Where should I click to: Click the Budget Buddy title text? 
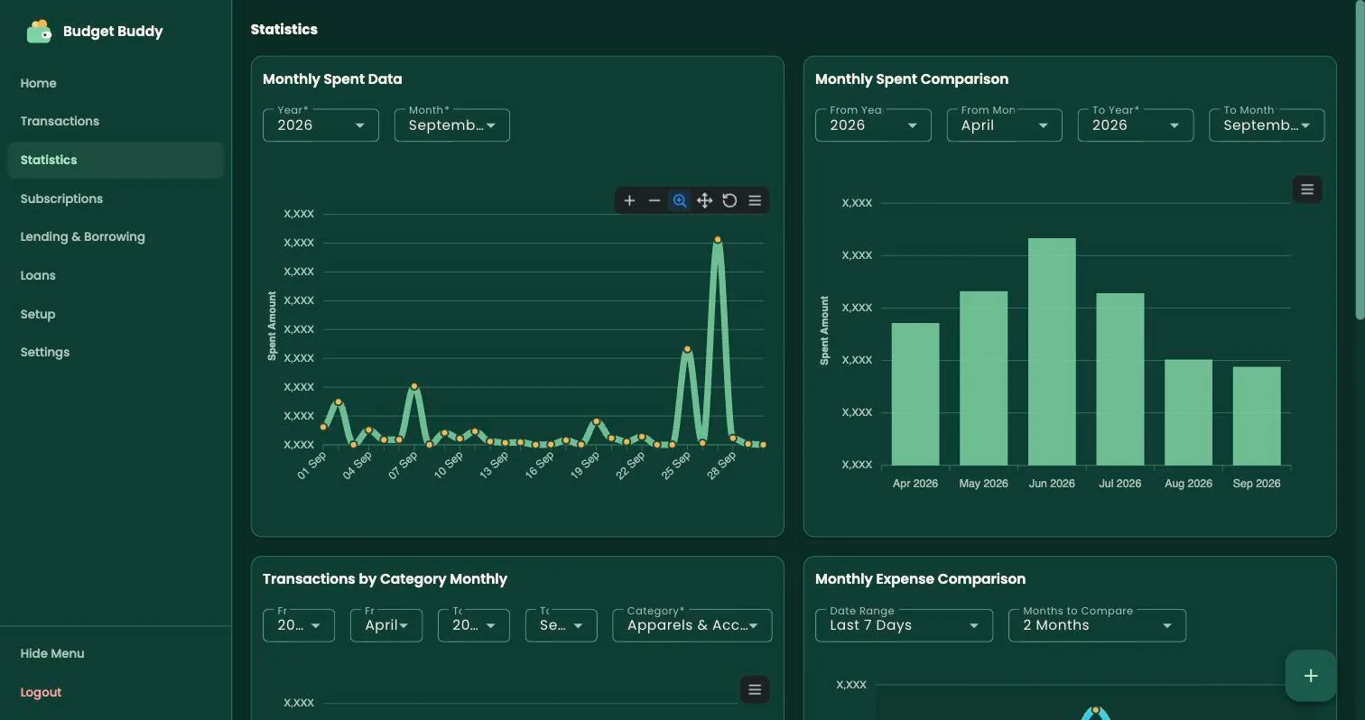pos(113,32)
